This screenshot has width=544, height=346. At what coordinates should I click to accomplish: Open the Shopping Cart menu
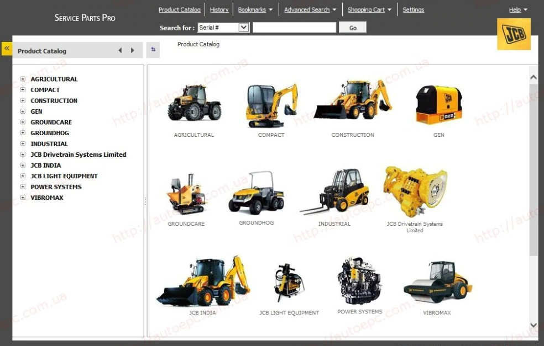coord(369,10)
